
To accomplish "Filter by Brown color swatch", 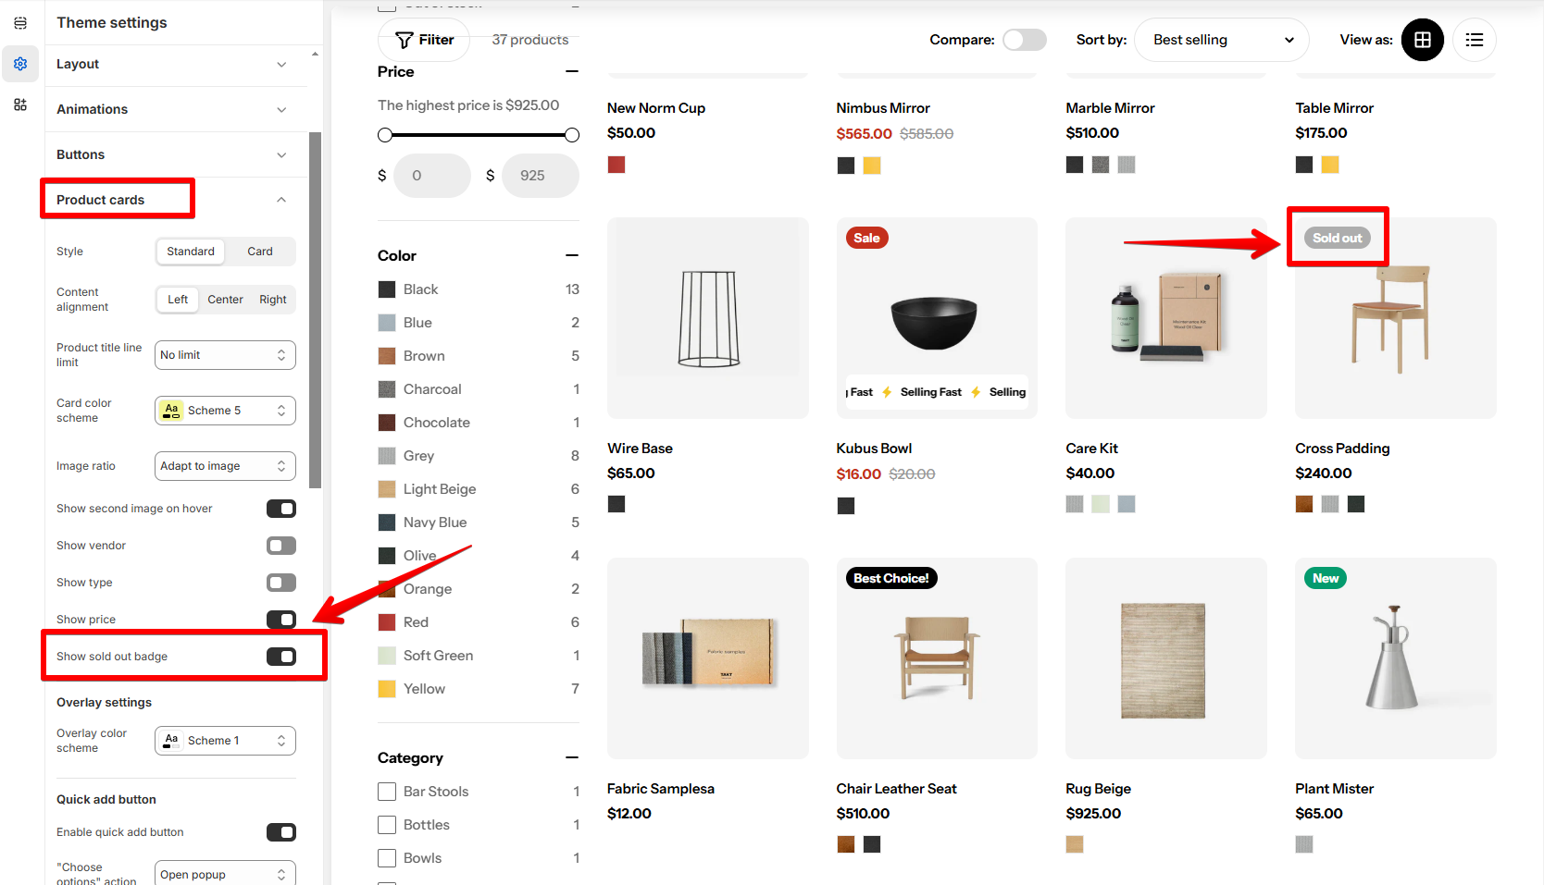I will point(387,356).
